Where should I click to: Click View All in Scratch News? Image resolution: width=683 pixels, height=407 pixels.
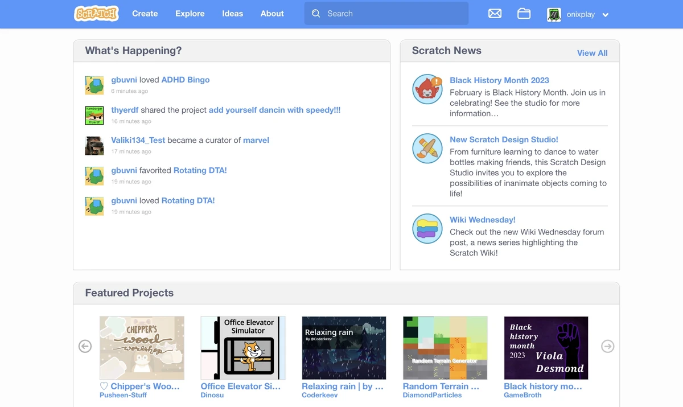pos(592,53)
